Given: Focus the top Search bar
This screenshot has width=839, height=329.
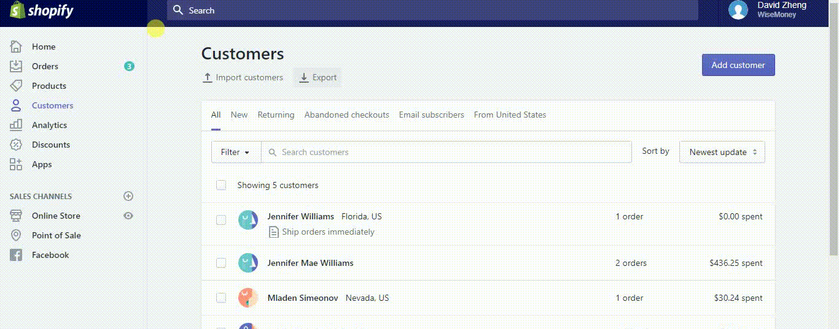Looking at the screenshot, I should click(x=432, y=10).
